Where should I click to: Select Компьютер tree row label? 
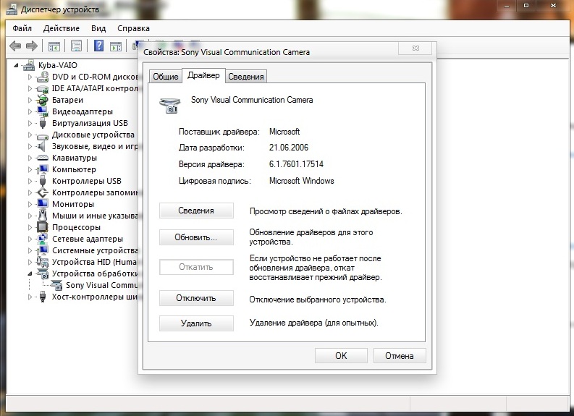74,169
